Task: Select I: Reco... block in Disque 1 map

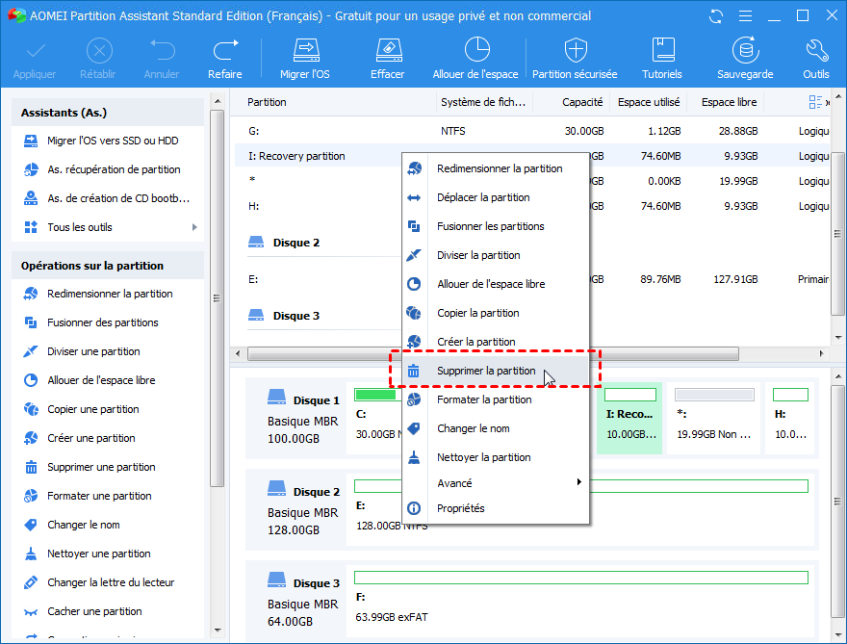Action: 629,419
